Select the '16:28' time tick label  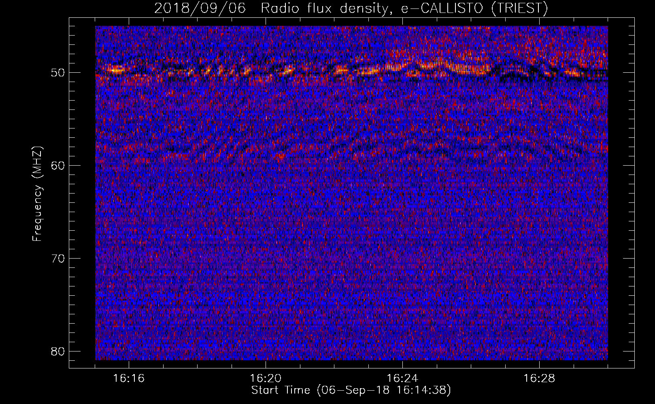pos(539,379)
